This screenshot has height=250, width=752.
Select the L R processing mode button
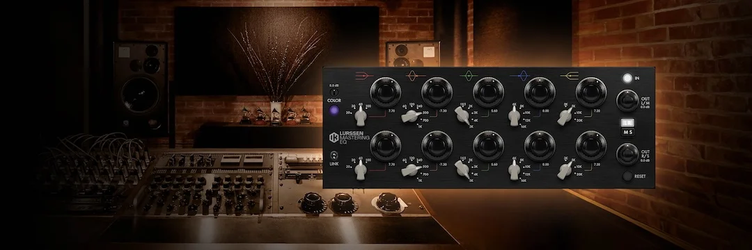(x=627, y=122)
